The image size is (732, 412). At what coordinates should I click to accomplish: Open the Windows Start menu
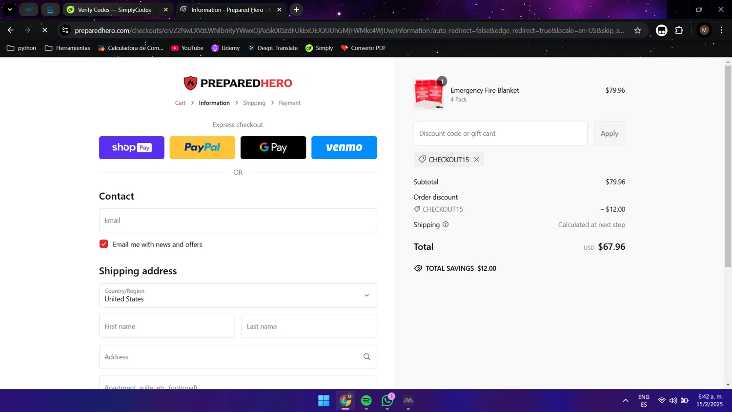coord(324,401)
